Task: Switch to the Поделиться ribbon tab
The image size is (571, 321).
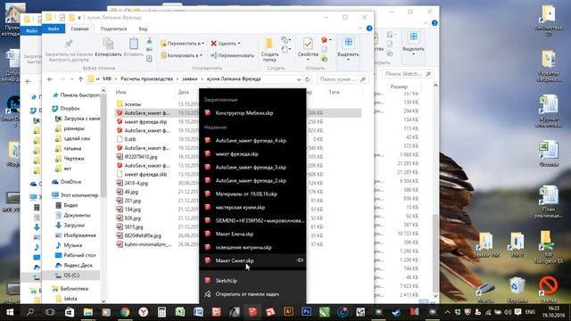Action: 113,29
